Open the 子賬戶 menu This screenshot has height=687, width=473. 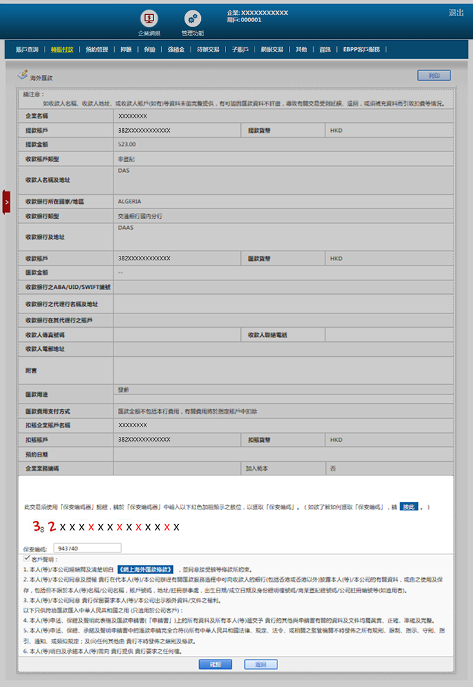[x=240, y=49]
